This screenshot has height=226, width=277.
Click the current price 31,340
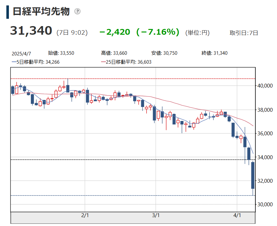[x=31, y=31]
